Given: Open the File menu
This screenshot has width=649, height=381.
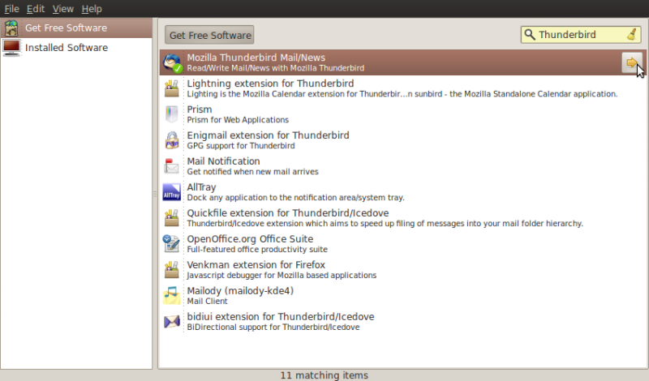Looking at the screenshot, I should point(11,9).
